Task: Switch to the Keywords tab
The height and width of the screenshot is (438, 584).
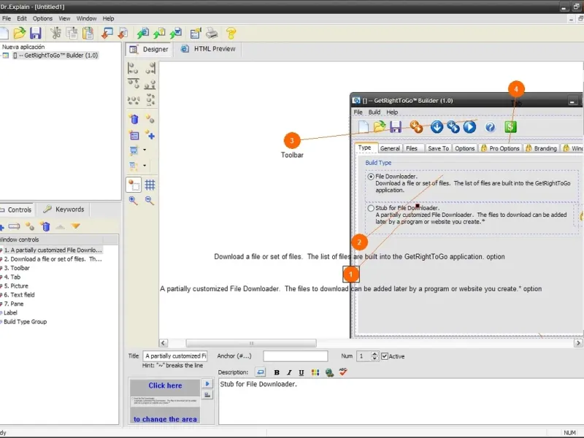Action: (64, 210)
